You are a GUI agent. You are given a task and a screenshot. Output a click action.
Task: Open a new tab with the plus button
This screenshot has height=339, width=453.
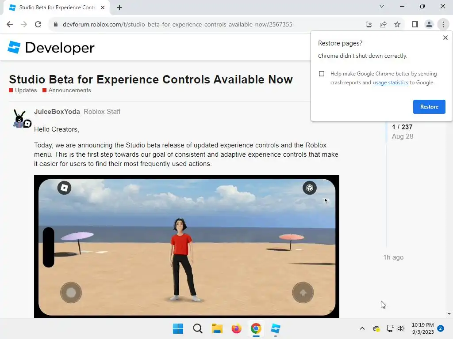tap(119, 8)
